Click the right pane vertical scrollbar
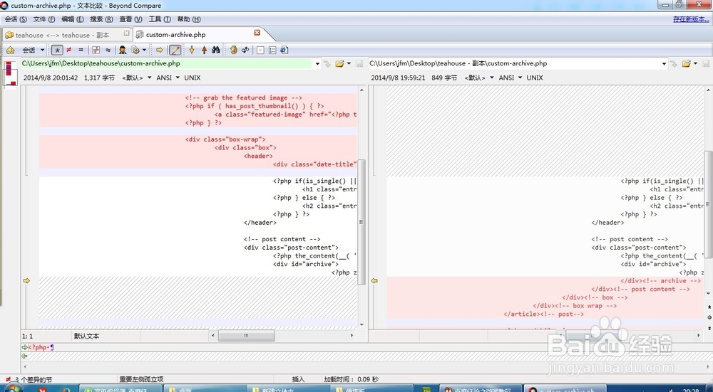Image resolution: width=713 pixels, height=392 pixels. tap(709, 204)
